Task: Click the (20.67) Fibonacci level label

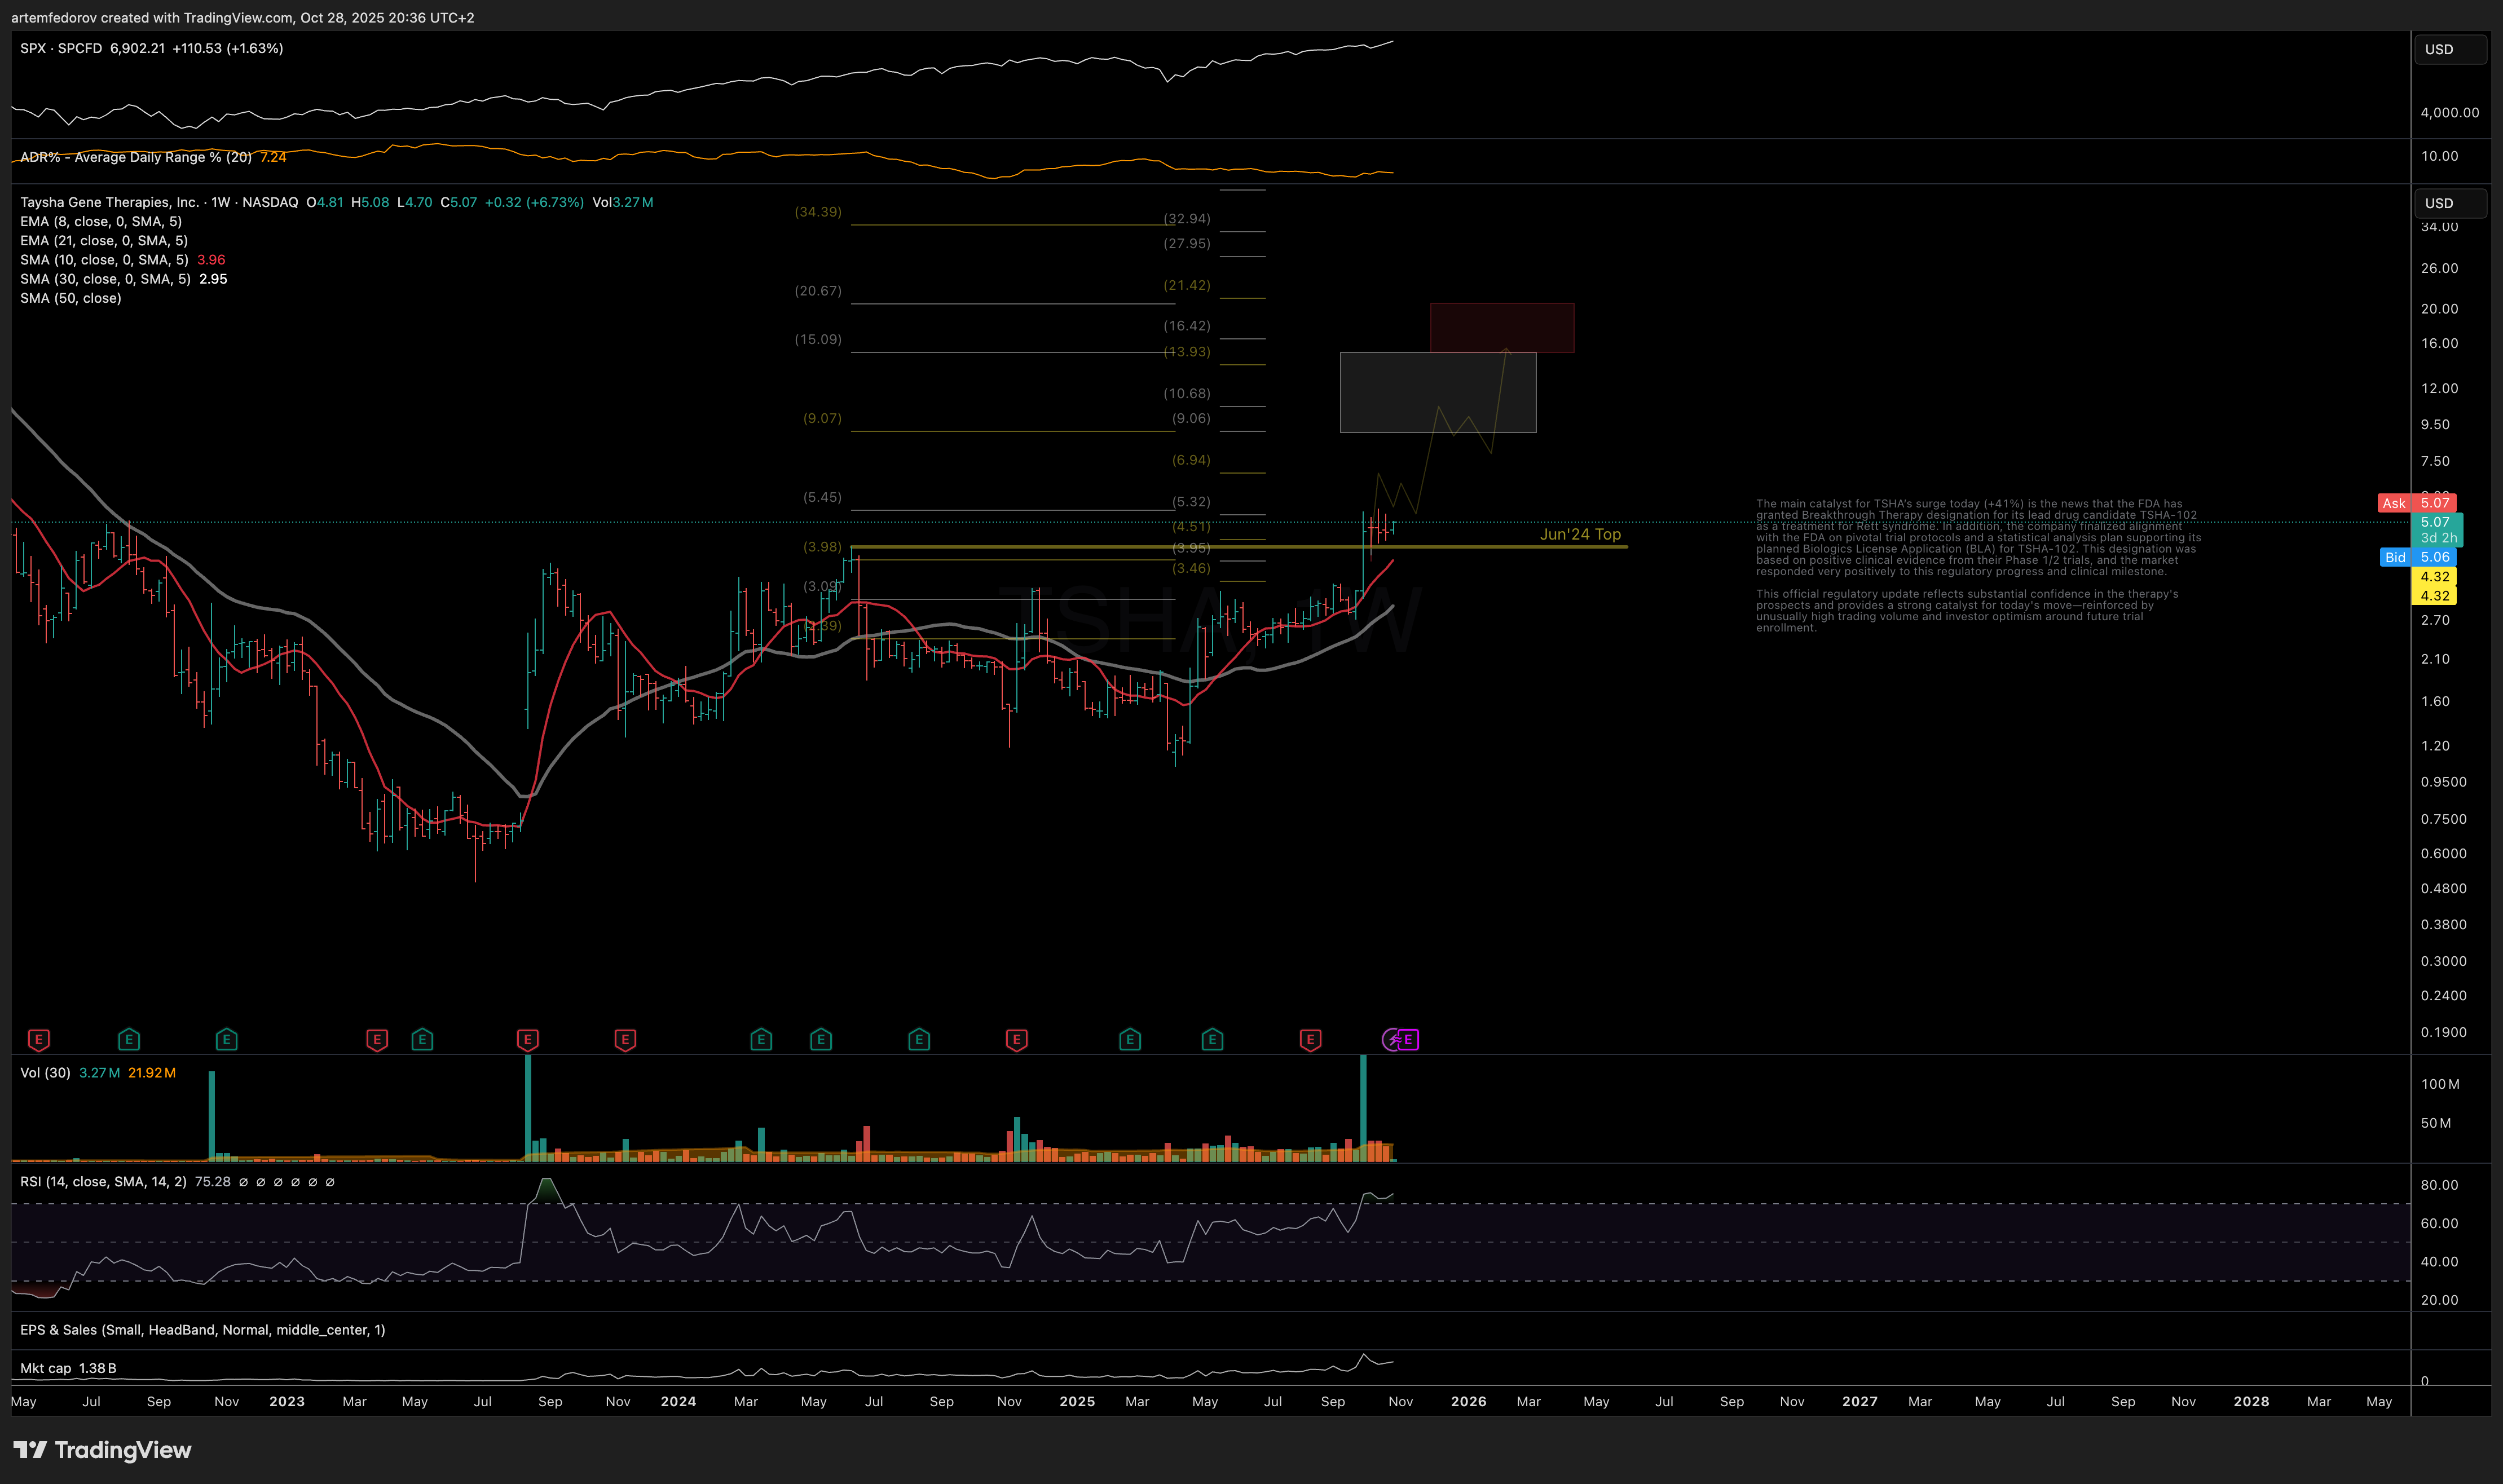Action: (818, 291)
